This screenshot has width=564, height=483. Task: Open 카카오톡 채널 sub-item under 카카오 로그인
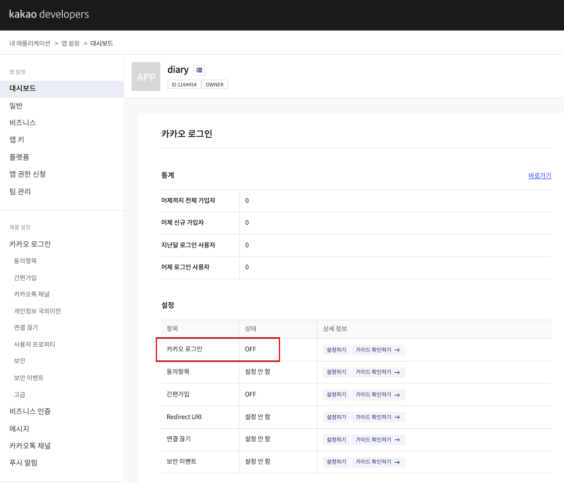(x=32, y=294)
